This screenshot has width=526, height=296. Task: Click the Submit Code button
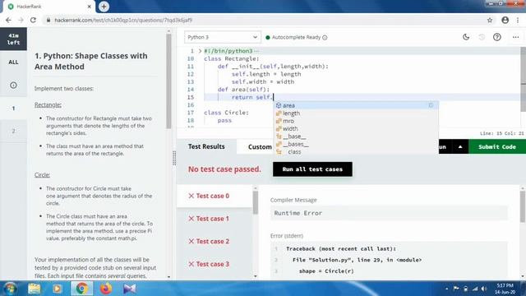pyautogui.click(x=496, y=147)
